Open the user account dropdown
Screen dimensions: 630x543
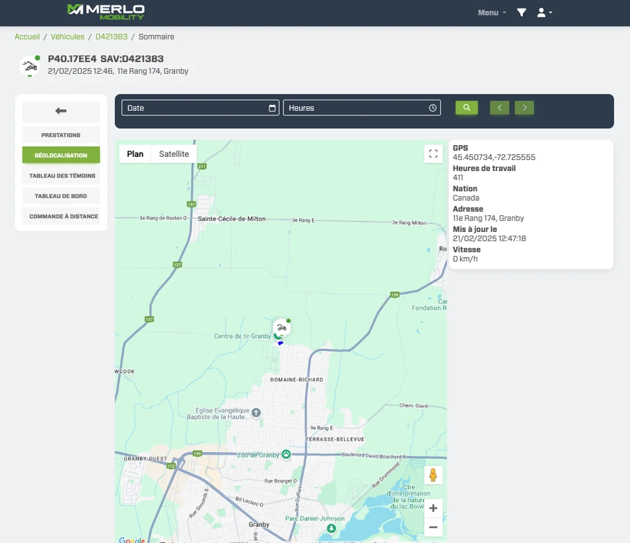[544, 12]
